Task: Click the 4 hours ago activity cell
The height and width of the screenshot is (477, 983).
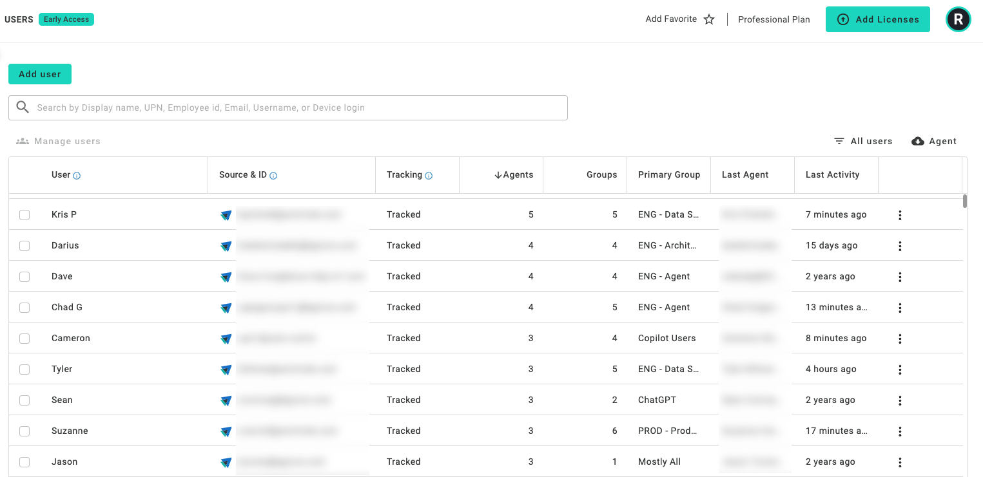Action: coord(831,369)
